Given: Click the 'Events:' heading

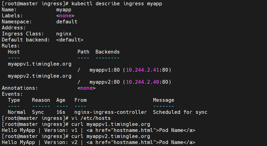Looking at the screenshot, I should coord(12,94).
